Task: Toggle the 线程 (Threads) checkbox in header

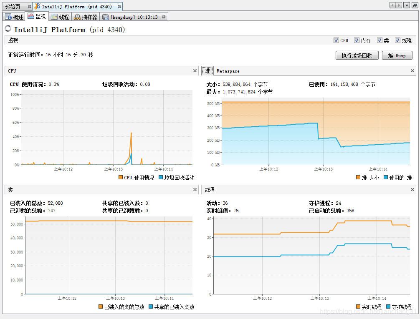Action: [397, 40]
